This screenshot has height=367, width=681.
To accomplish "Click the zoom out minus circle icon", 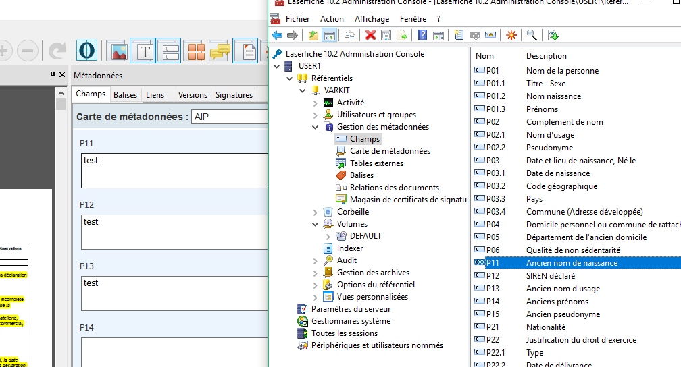I will pyautogui.click(x=28, y=51).
